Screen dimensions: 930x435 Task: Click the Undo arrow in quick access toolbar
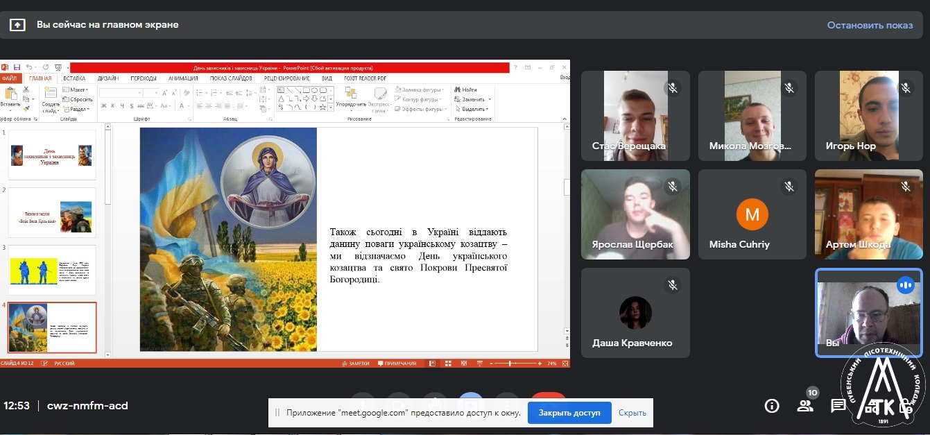pos(29,67)
